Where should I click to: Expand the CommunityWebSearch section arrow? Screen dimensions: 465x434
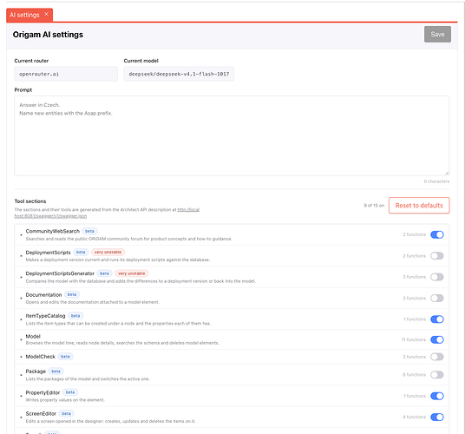21,235
